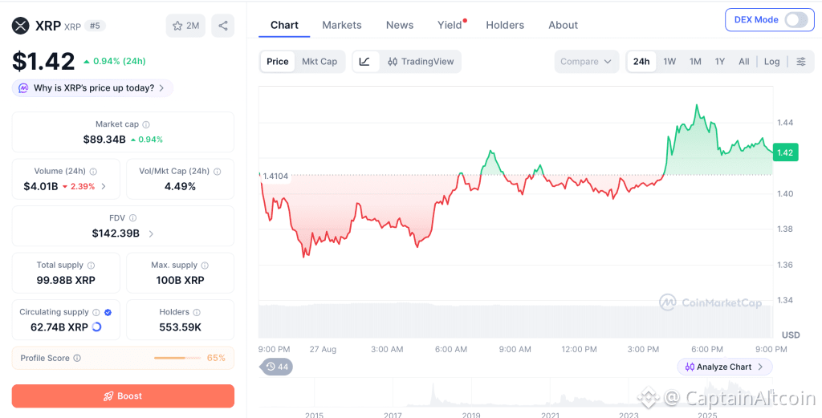Open the Vol/Mkt Cap (24h) info icon
Screen dimensions: 822x418
(x=217, y=171)
